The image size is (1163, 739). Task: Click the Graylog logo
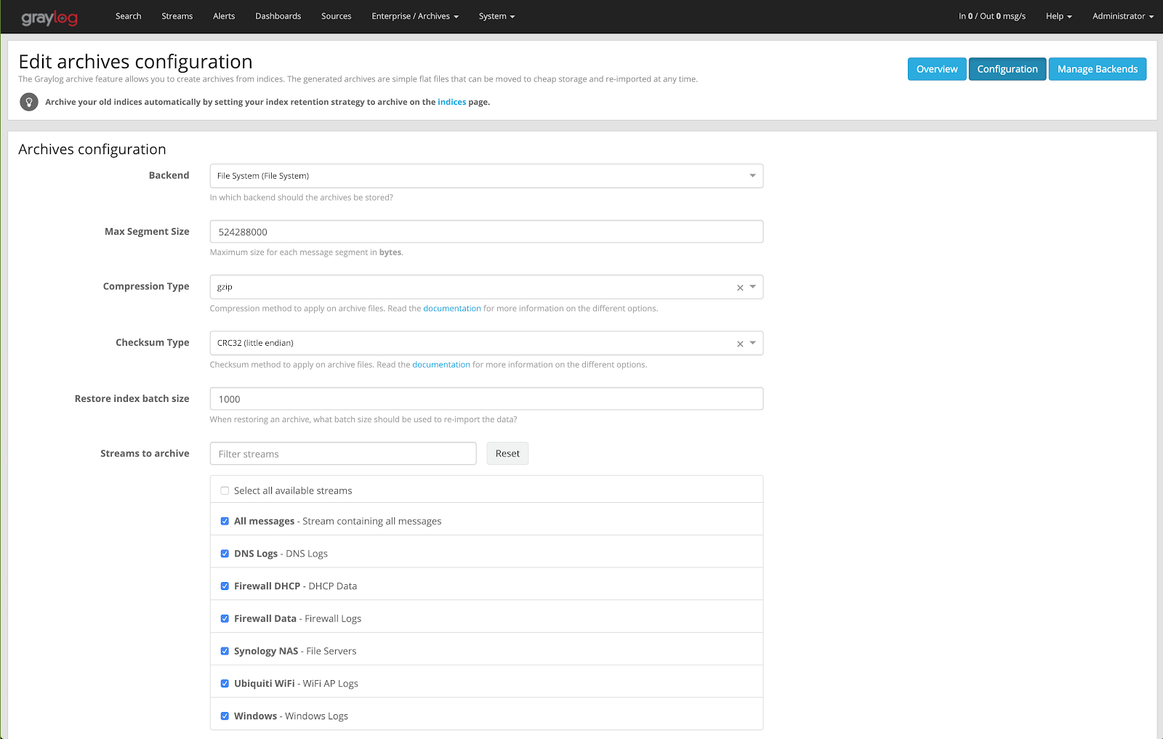pyautogui.click(x=49, y=16)
